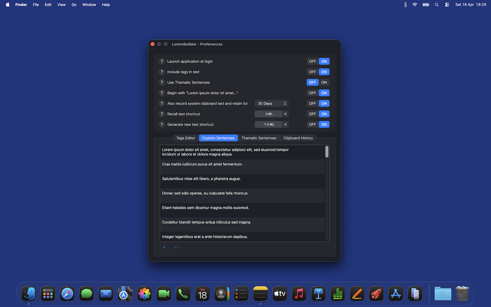The height and width of the screenshot is (307, 491).
Task: Launch the Music app from the Dock
Action: pyautogui.click(x=299, y=293)
